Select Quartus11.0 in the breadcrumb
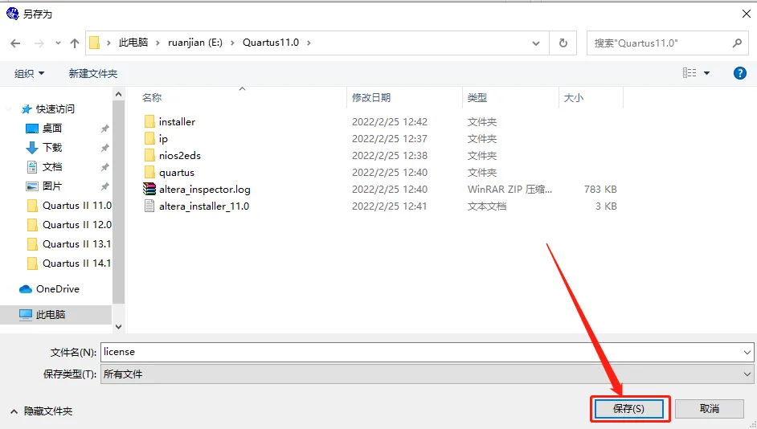This screenshot has width=757, height=429. tap(271, 43)
